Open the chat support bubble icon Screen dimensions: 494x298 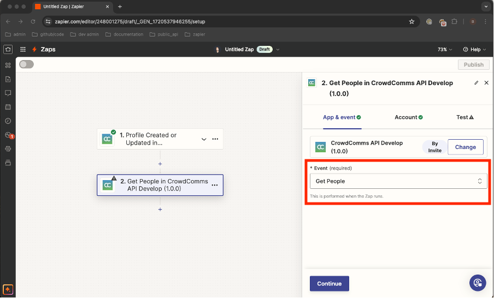pyautogui.click(x=478, y=282)
